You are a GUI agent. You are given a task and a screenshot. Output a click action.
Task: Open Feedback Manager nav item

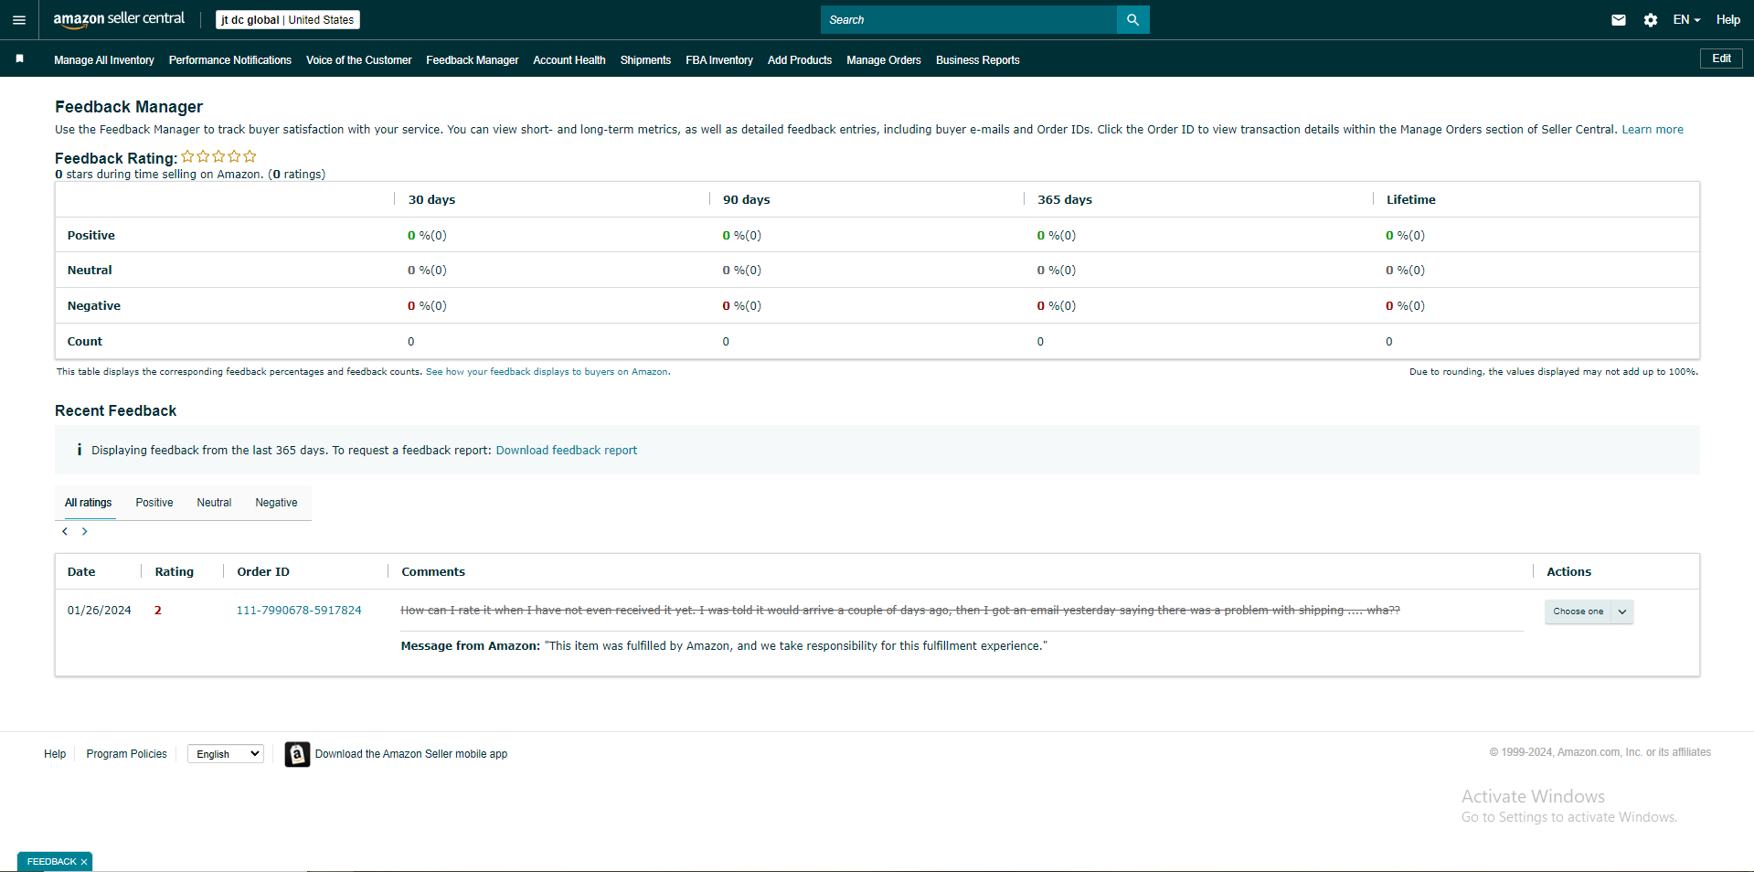pos(473,60)
